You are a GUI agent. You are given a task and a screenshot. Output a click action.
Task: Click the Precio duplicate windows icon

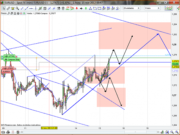[12, 13]
